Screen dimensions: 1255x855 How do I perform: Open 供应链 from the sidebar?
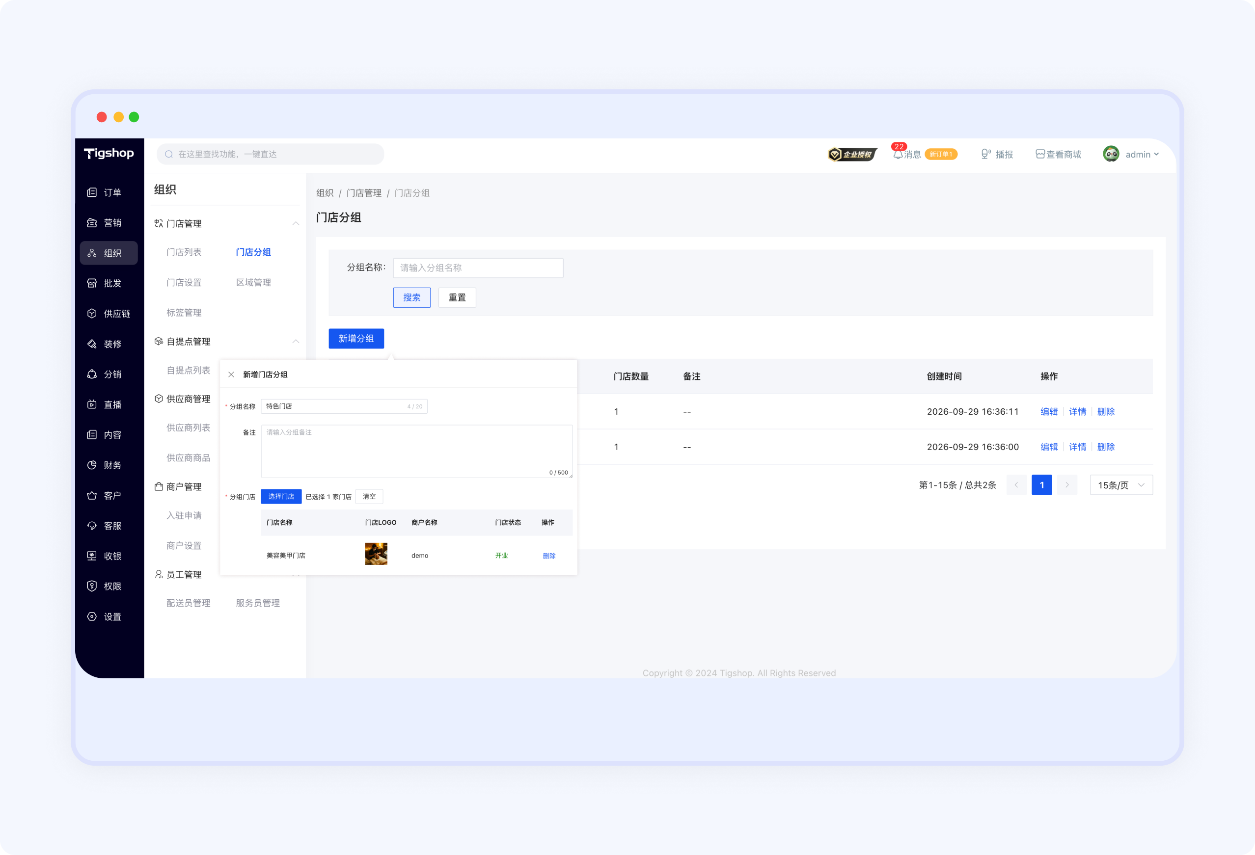coord(109,314)
